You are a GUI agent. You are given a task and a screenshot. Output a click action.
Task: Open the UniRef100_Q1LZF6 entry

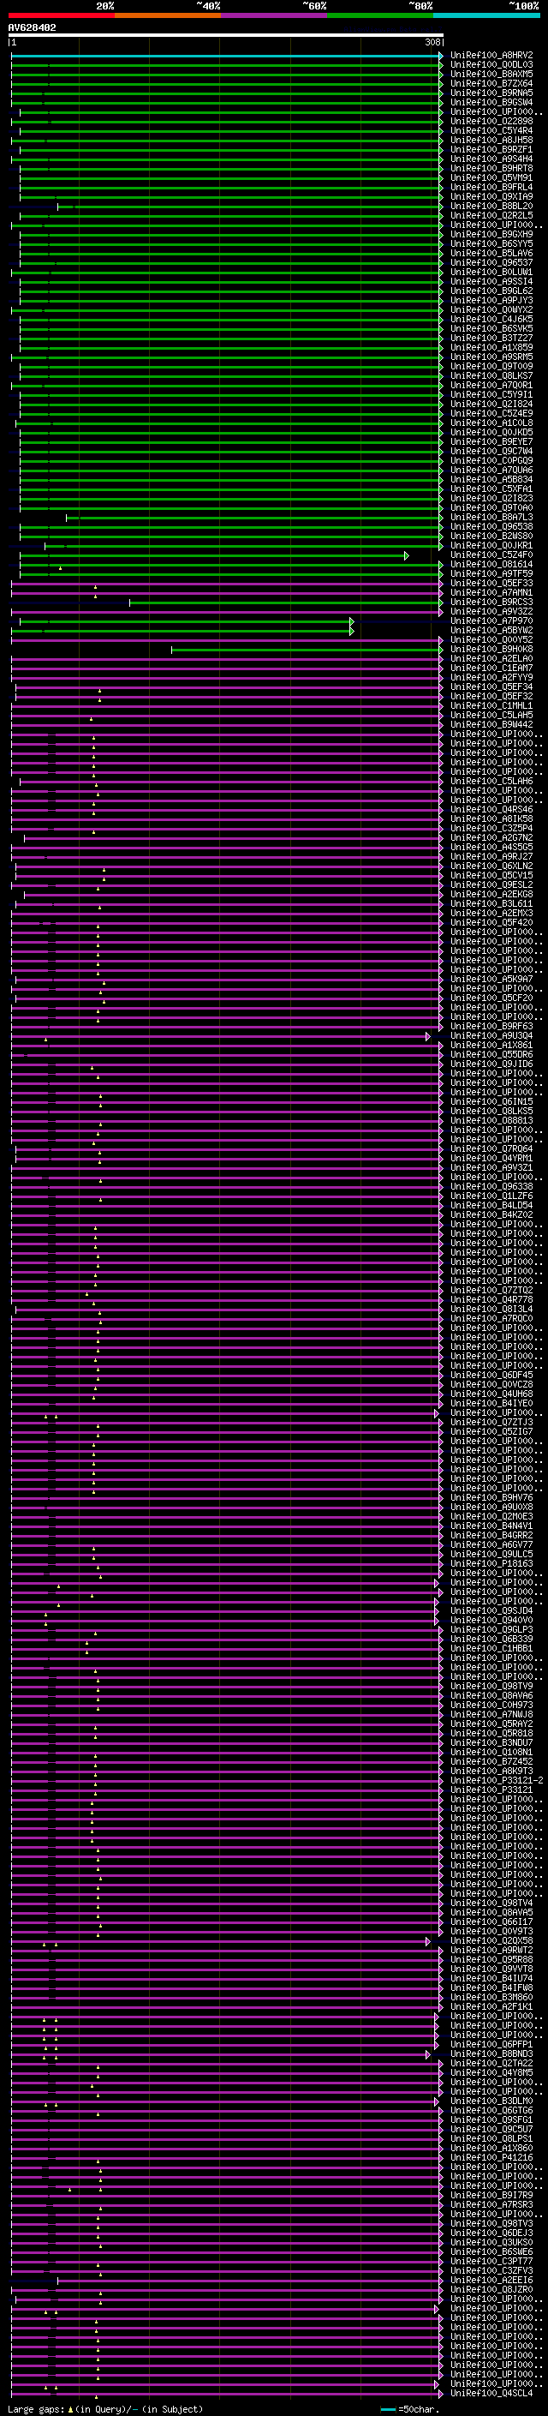click(491, 1196)
